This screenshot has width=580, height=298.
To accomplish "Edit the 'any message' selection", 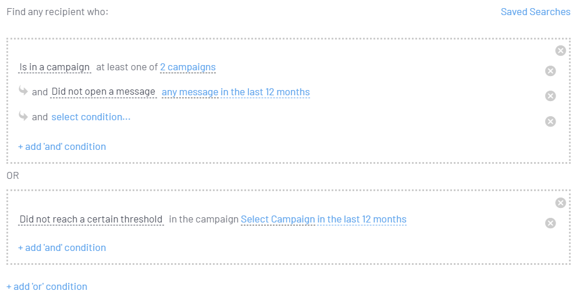I will point(190,92).
